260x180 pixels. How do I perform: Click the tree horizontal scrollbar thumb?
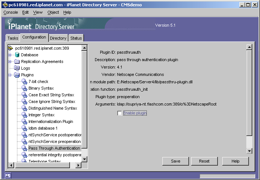click(43, 166)
